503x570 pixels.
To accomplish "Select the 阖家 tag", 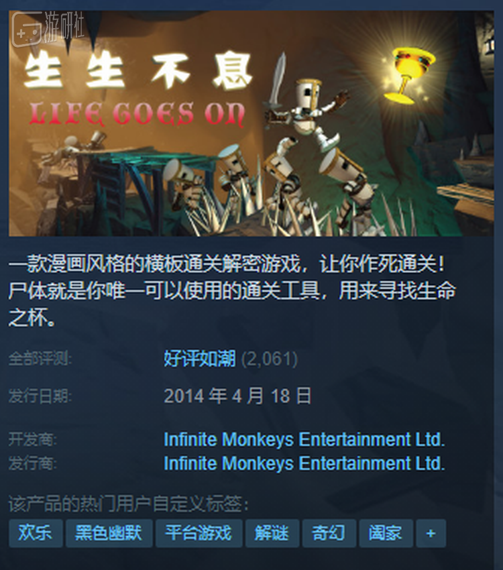I will coord(386,533).
